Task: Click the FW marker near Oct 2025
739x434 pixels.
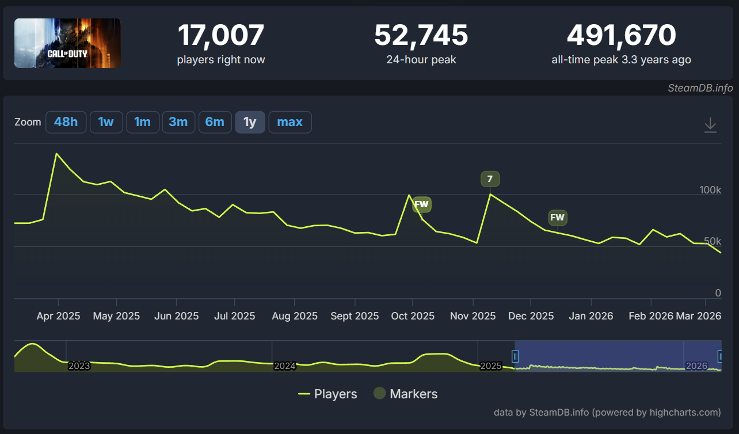Action: [x=422, y=204]
